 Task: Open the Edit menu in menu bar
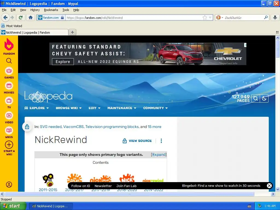pyautogui.click(x=13, y=10)
